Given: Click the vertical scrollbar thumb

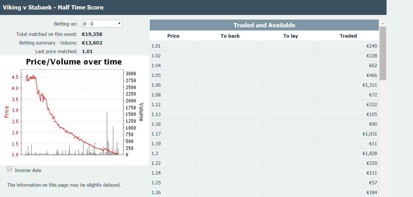Looking at the screenshot, I should [x=383, y=53].
